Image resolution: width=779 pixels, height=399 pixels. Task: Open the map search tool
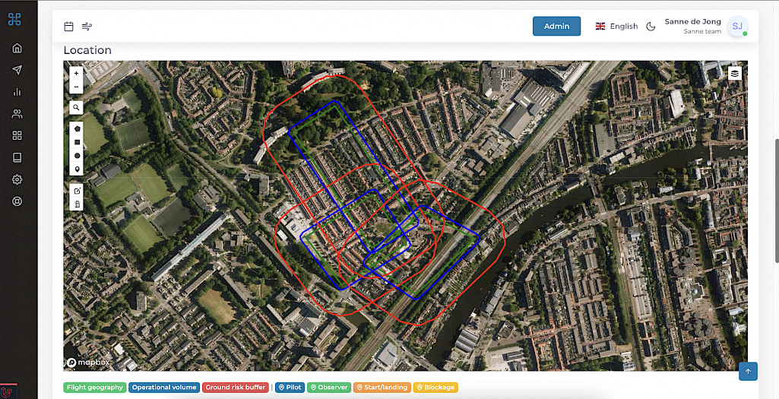point(76,108)
